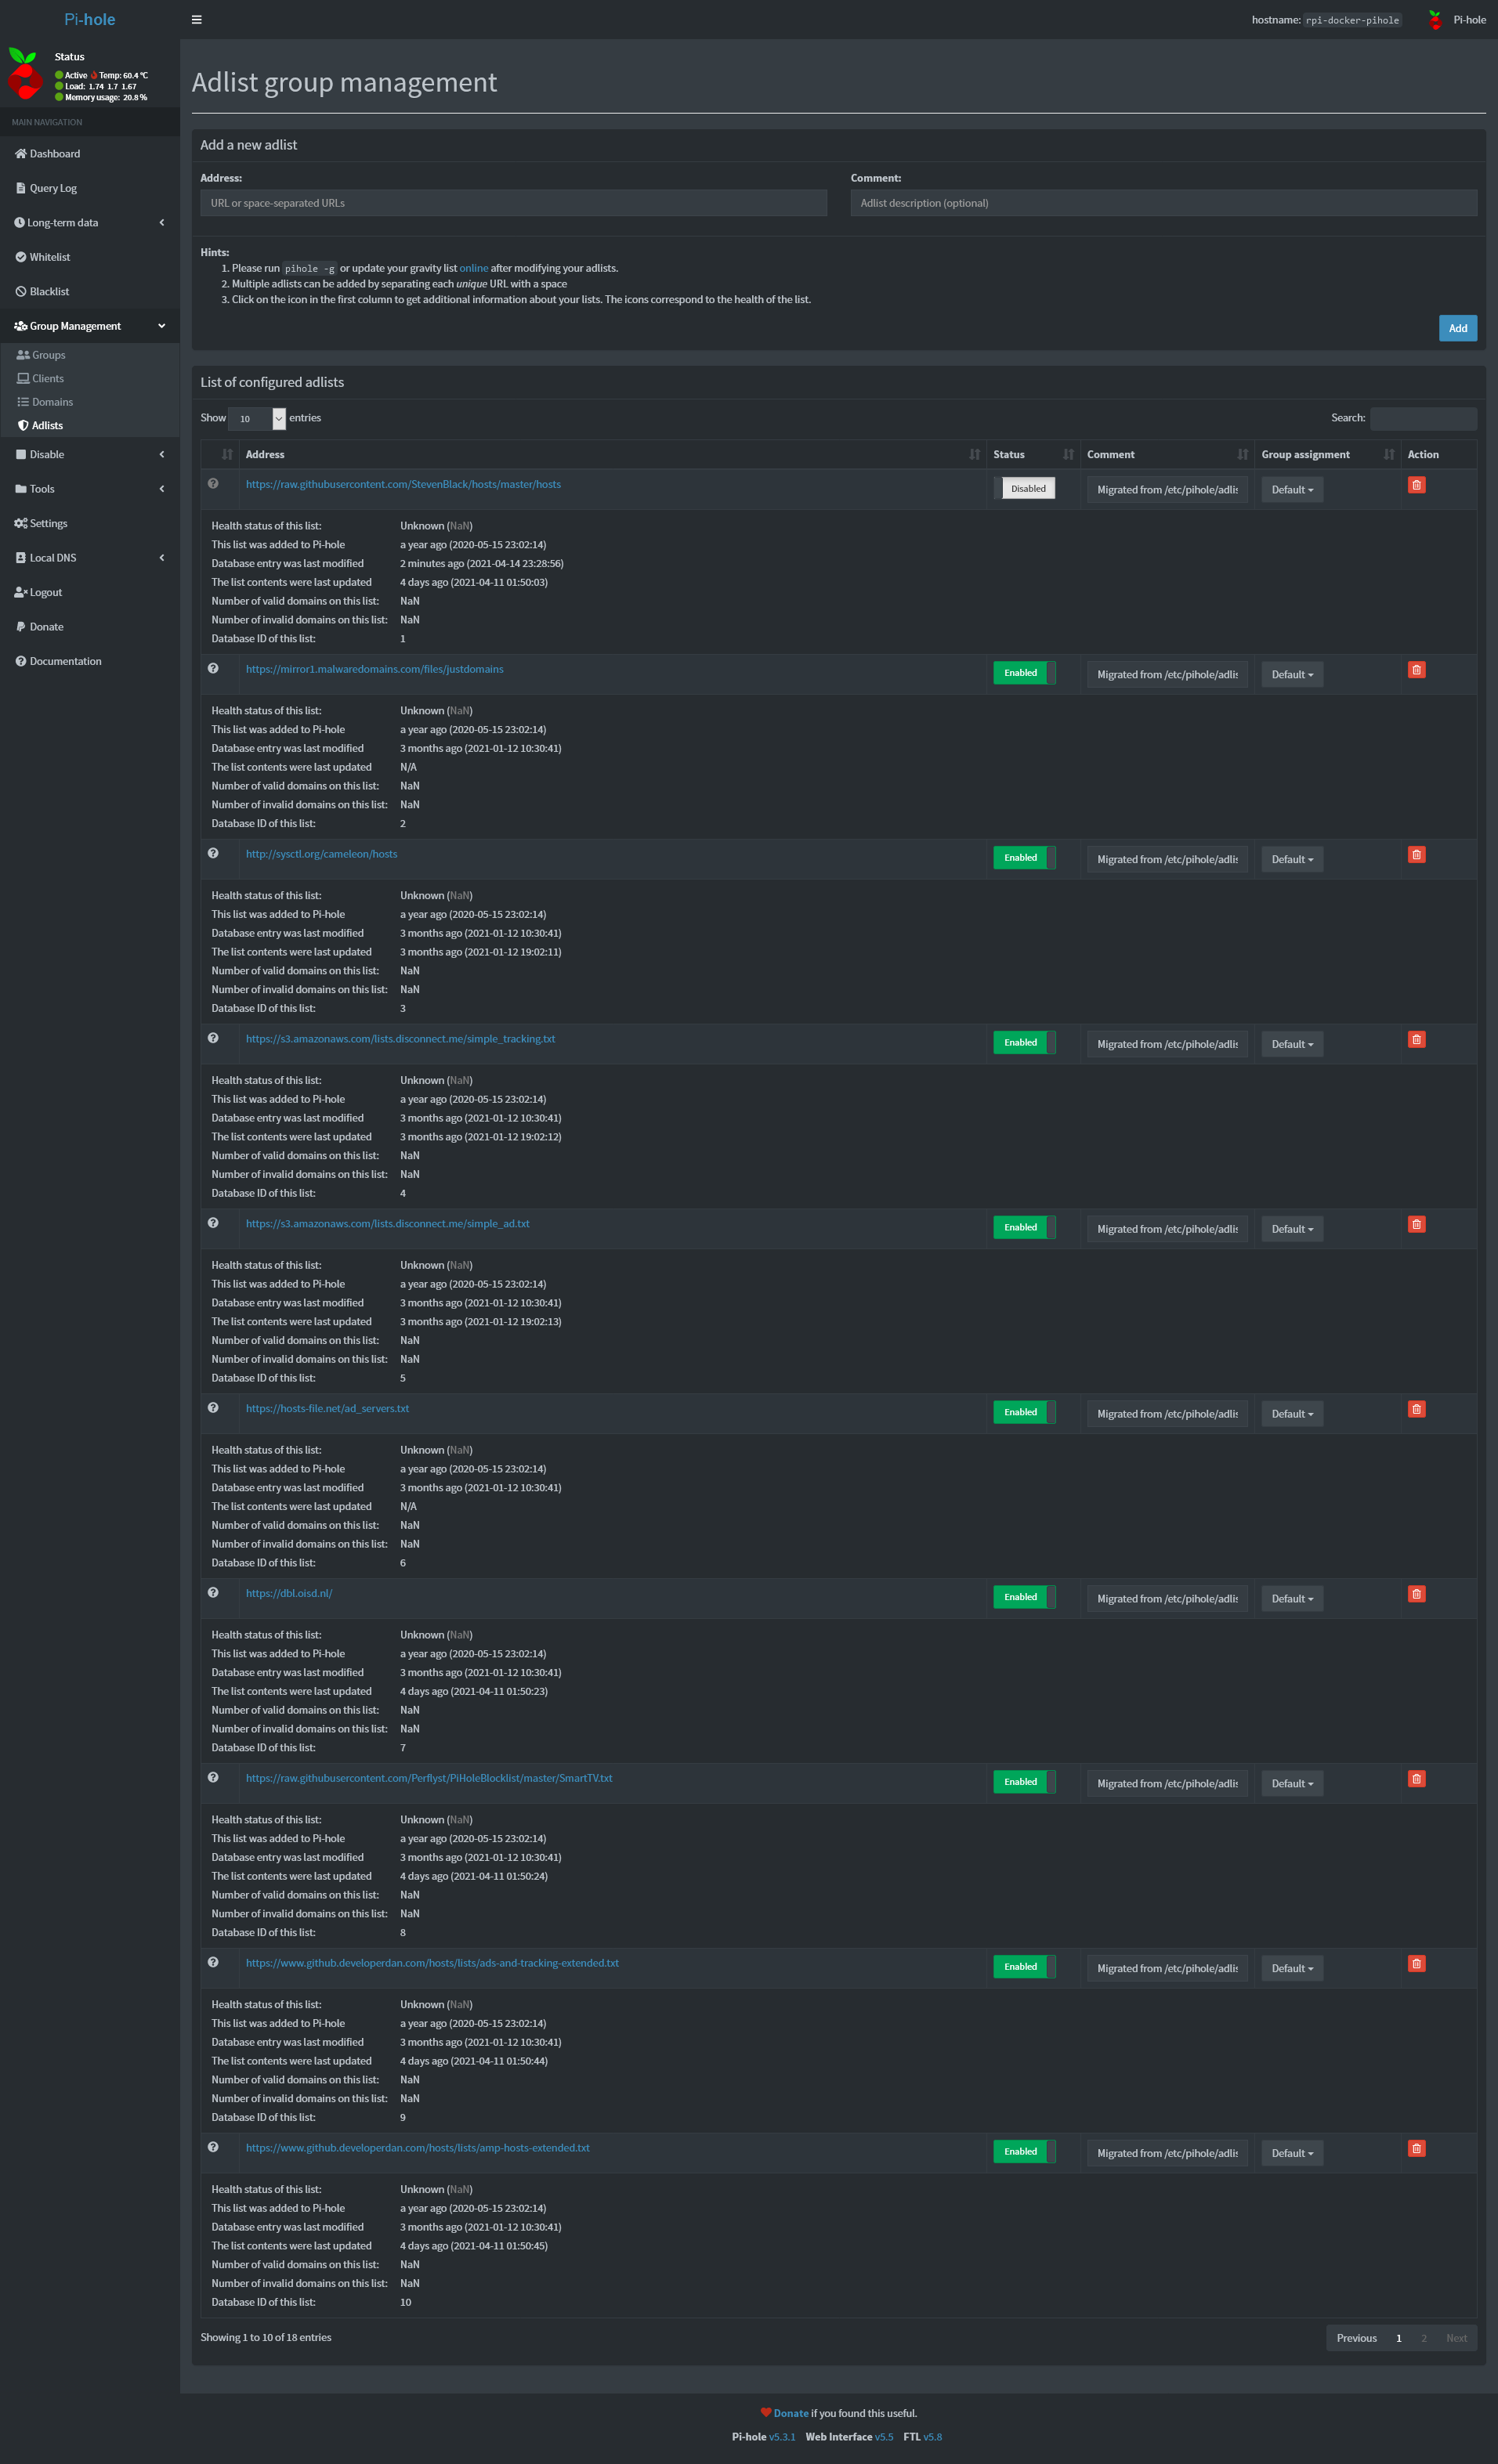The width and height of the screenshot is (1498, 2464).
Task: Open group assignment dropdown for simple_ad.txt
Action: click(x=1292, y=1229)
